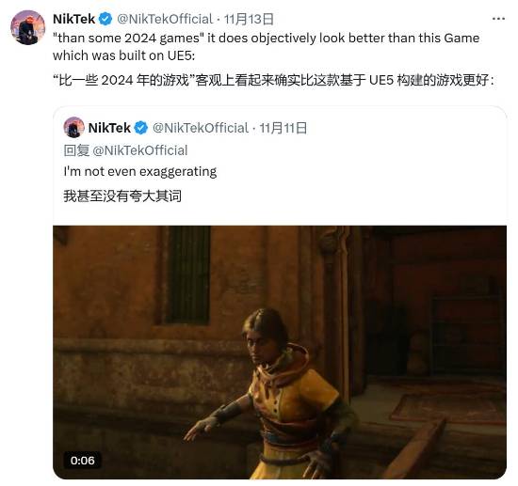The height and width of the screenshot is (486, 518).
Task: Play the embedded game video
Action: tap(280, 353)
